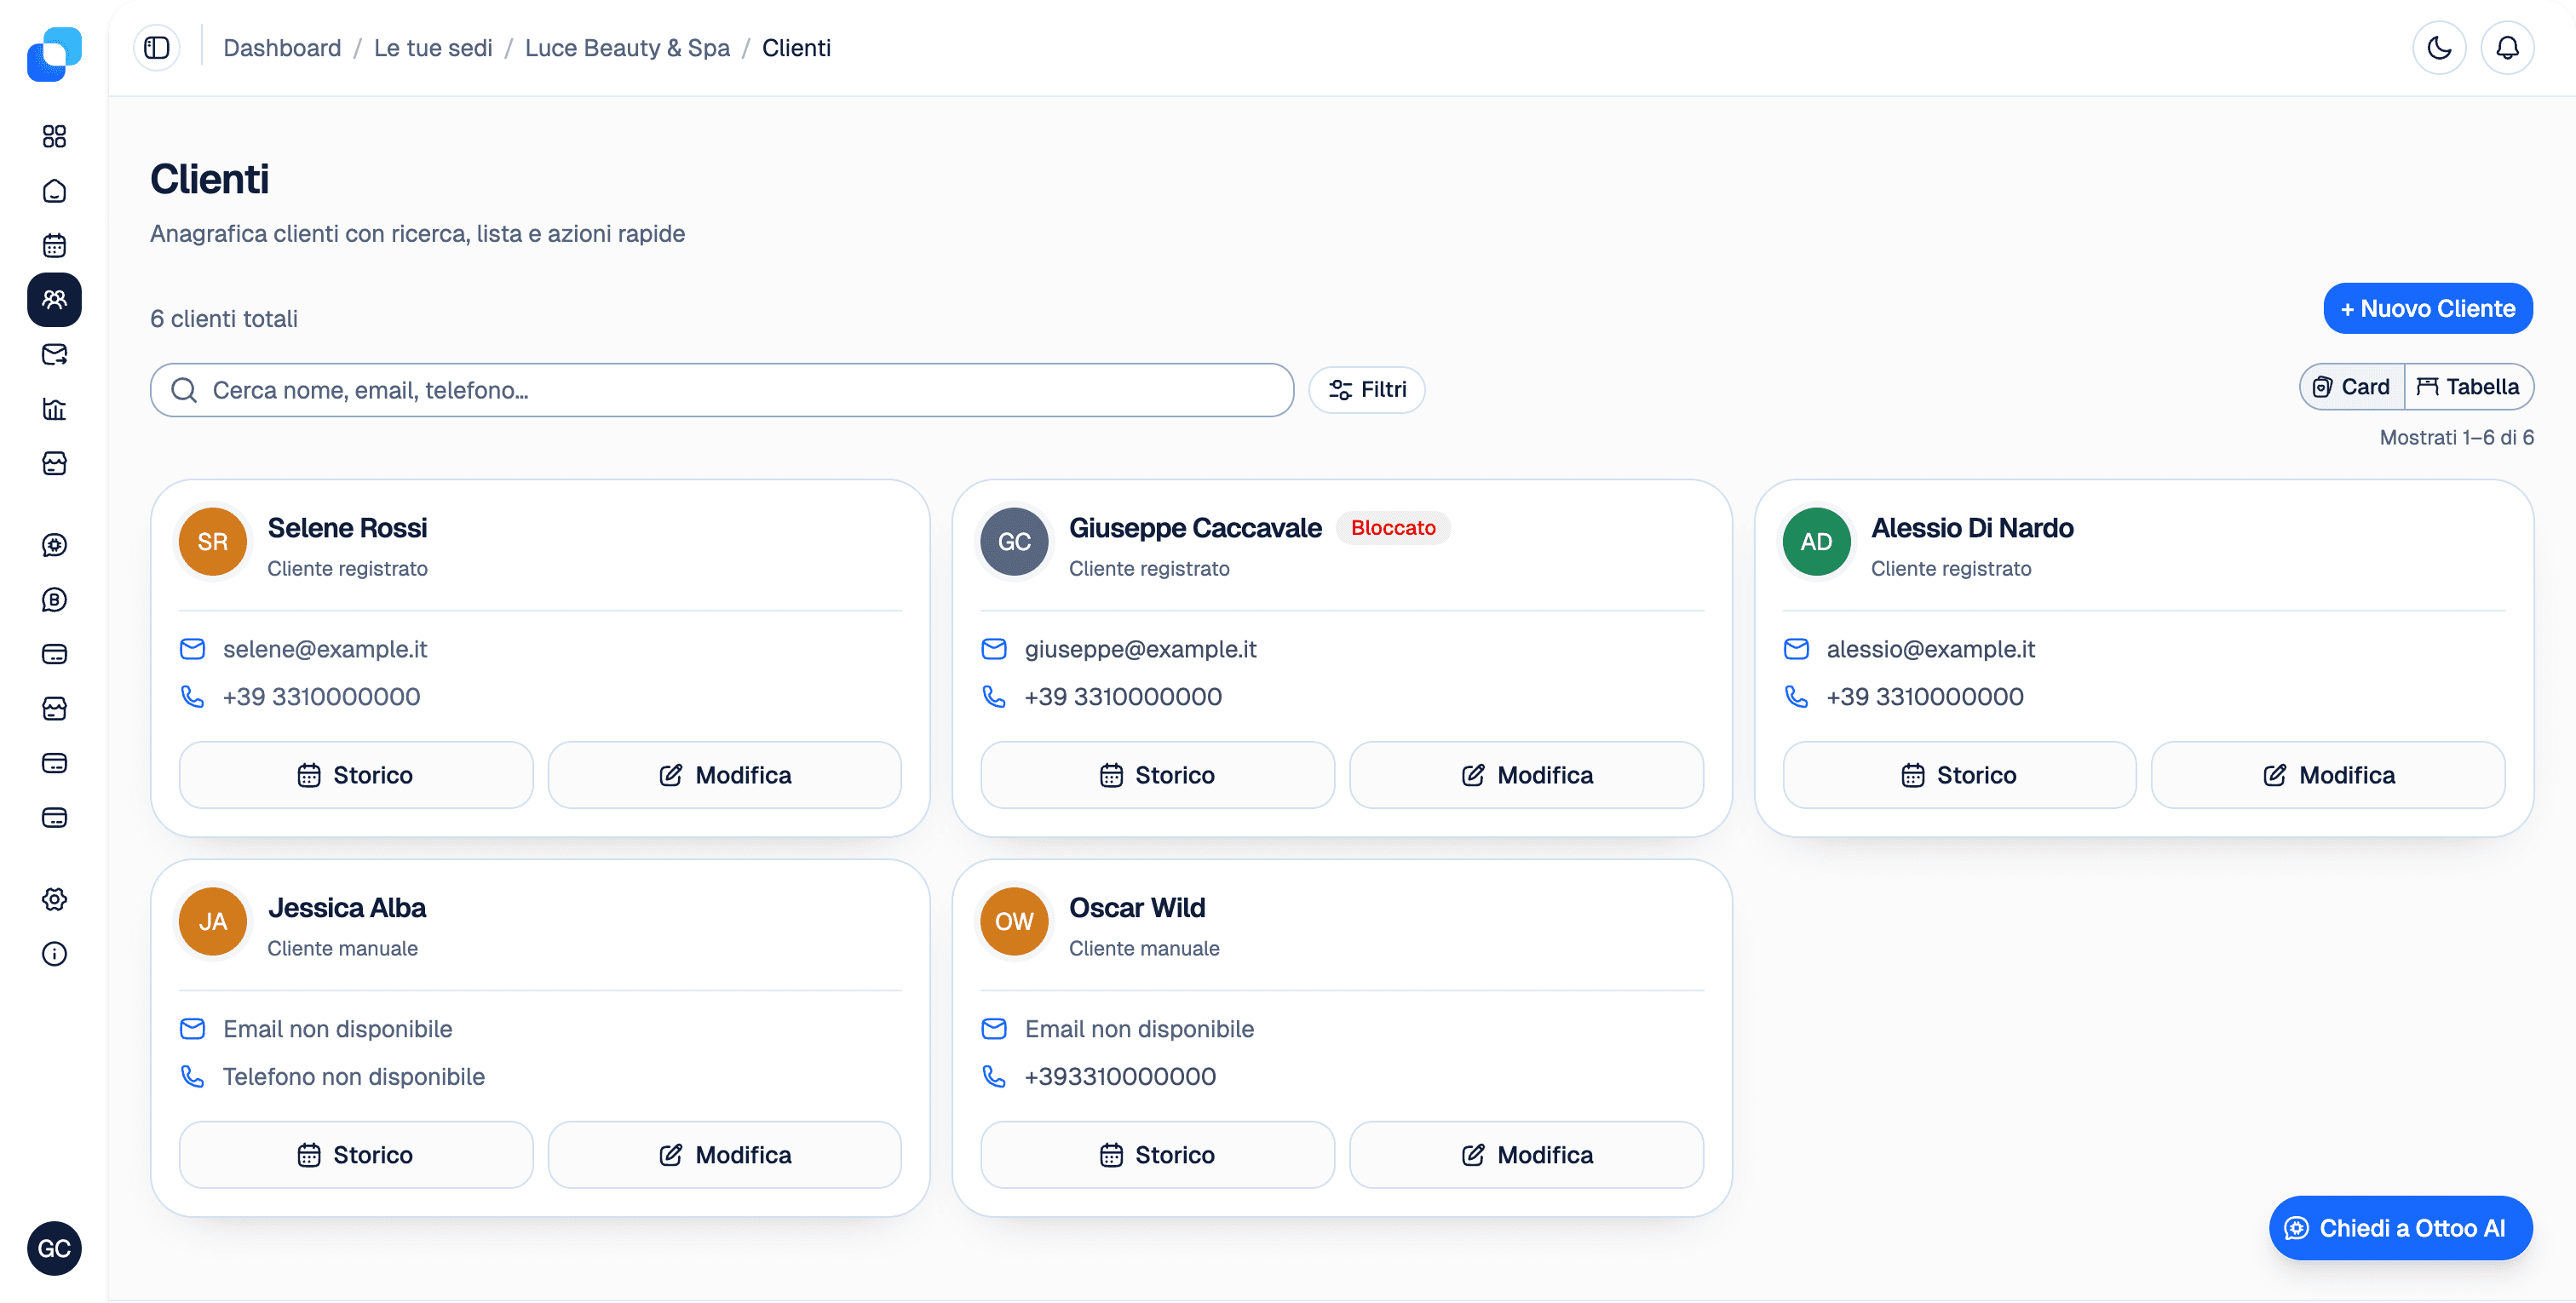Open settings gear icon in sidebar
This screenshot has width=2576, height=1303.
coord(54,899)
